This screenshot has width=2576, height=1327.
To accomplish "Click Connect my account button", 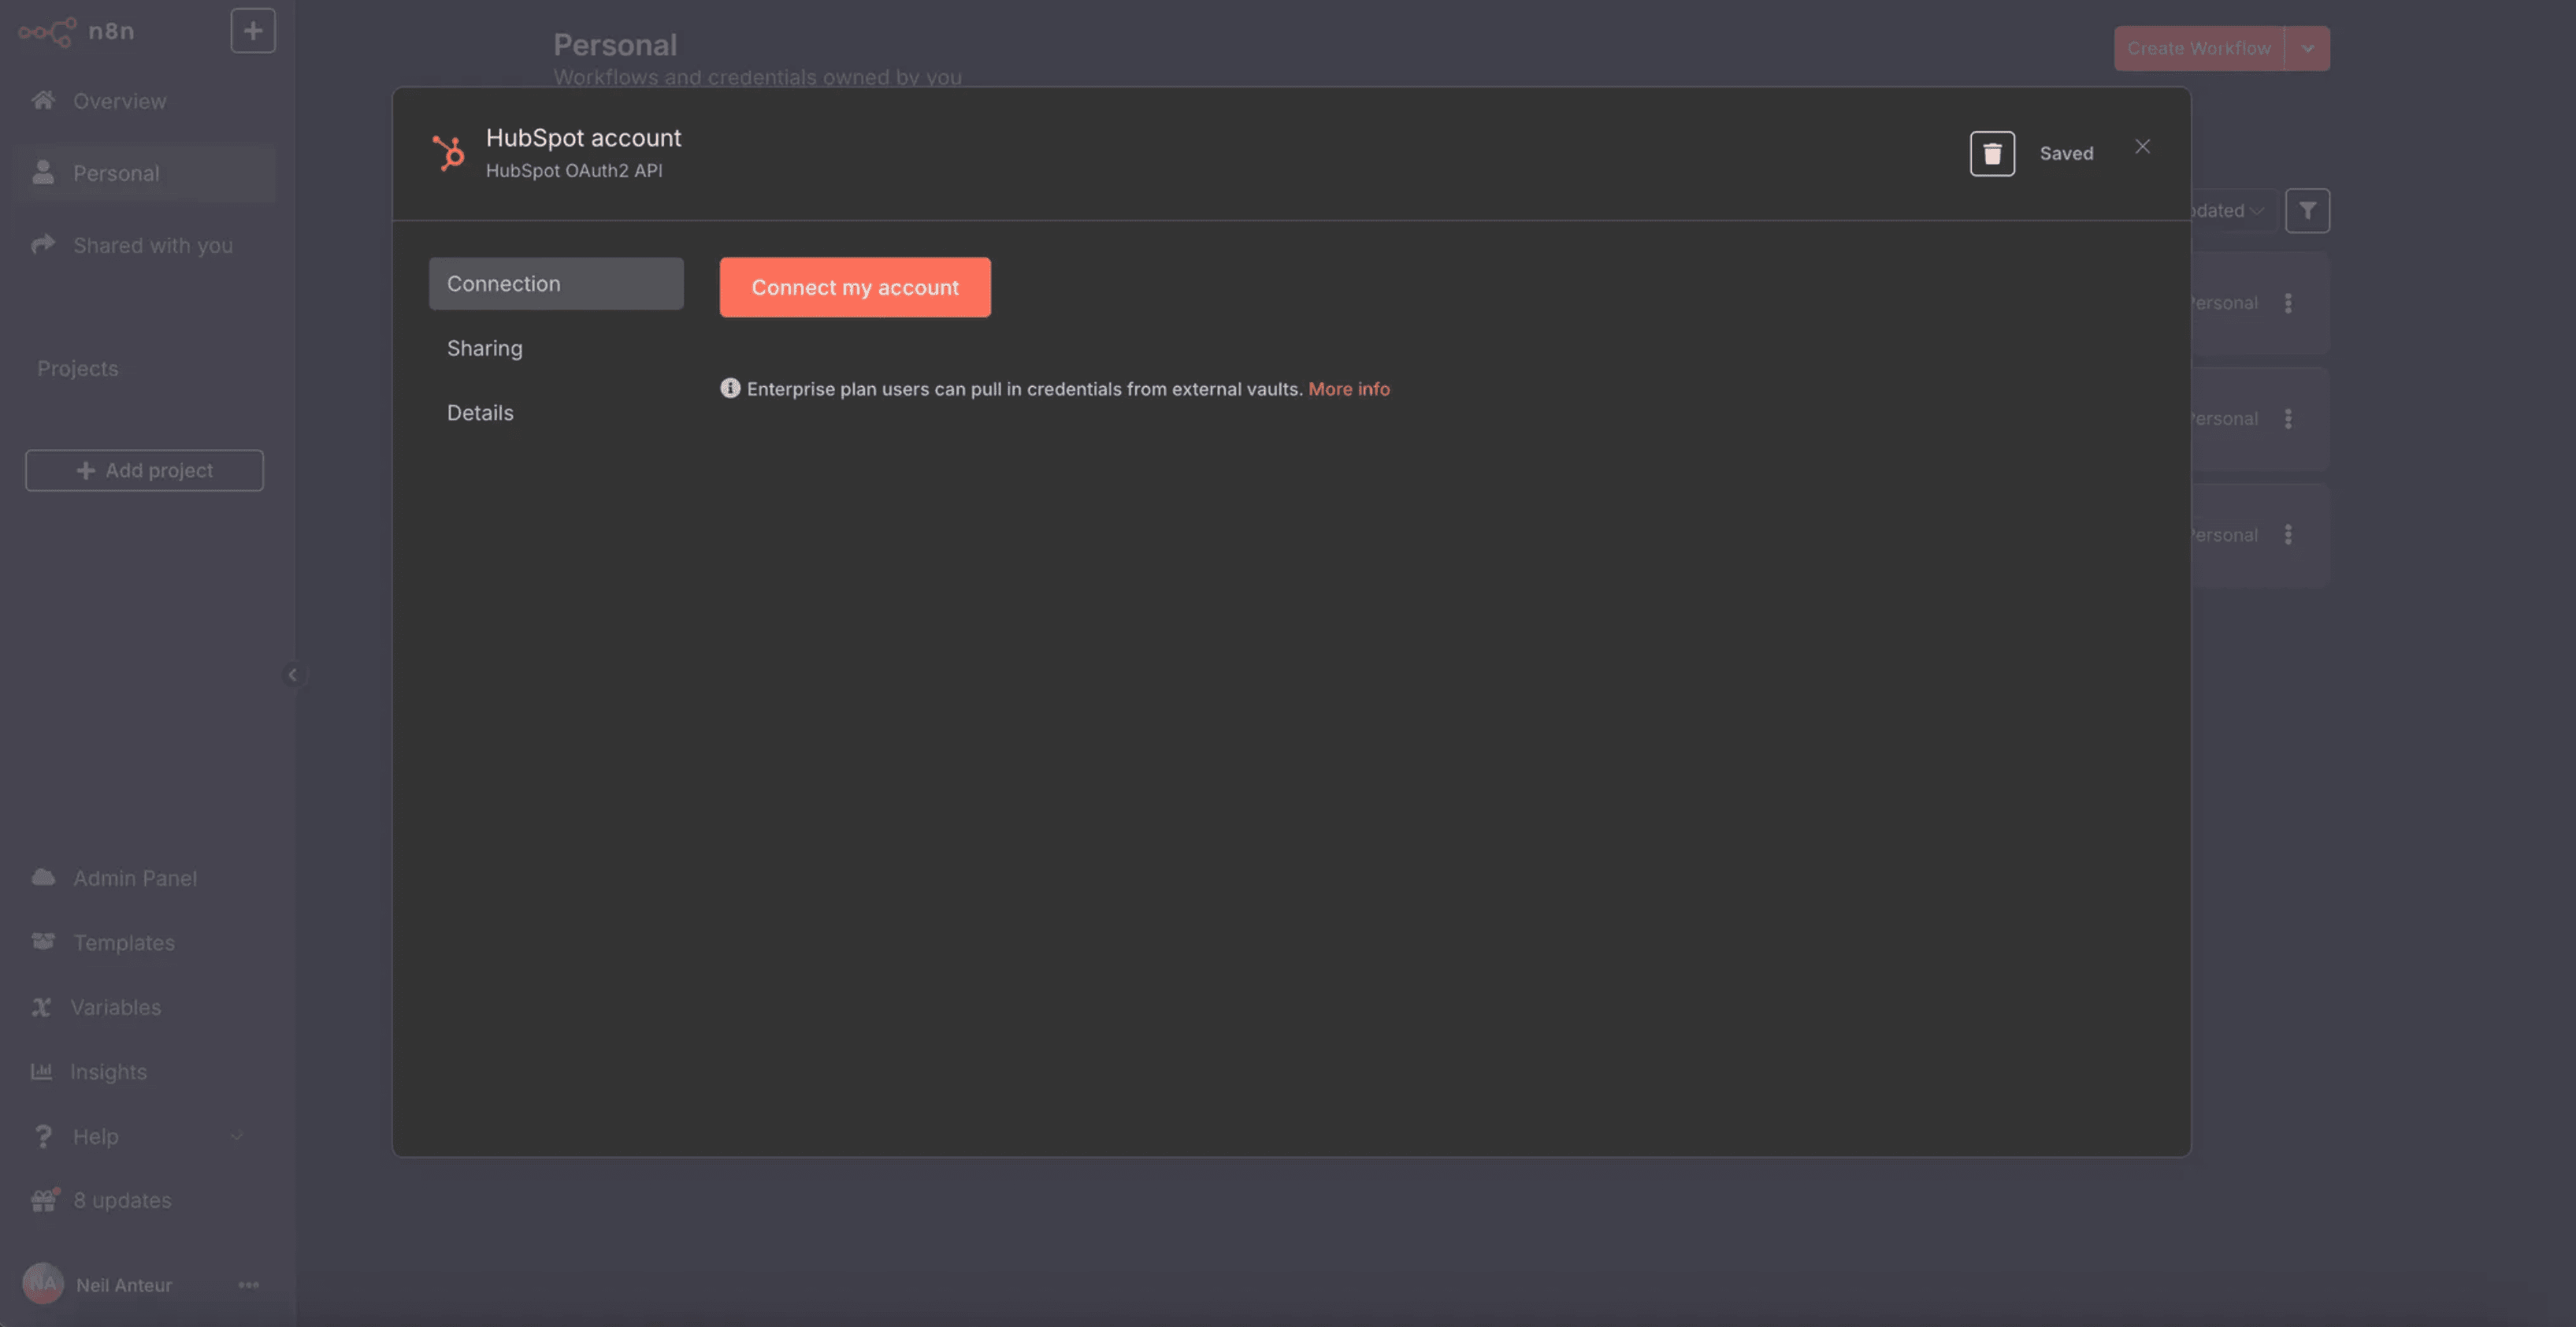I will (855, 287).
